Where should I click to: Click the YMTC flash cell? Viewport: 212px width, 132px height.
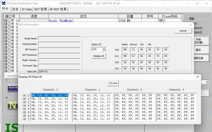(x=162, y=20)
